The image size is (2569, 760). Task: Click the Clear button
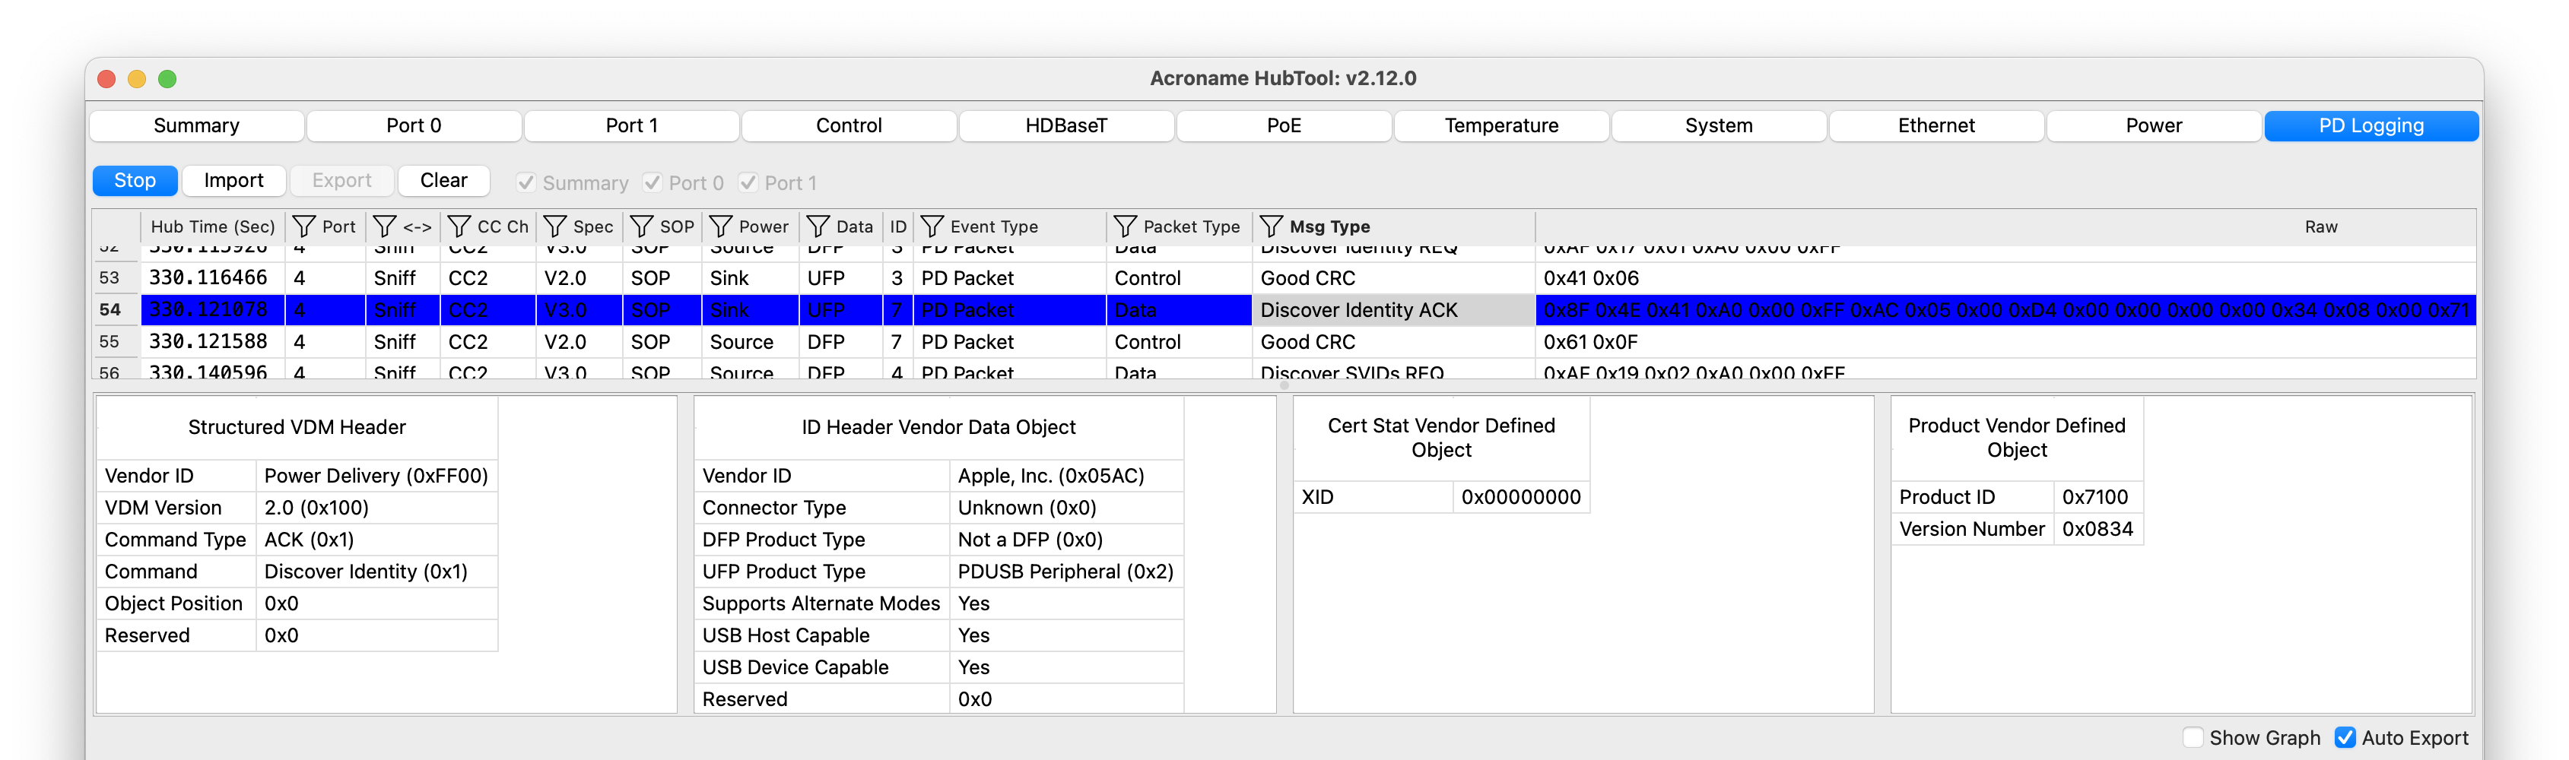click(x=443, y=180)
